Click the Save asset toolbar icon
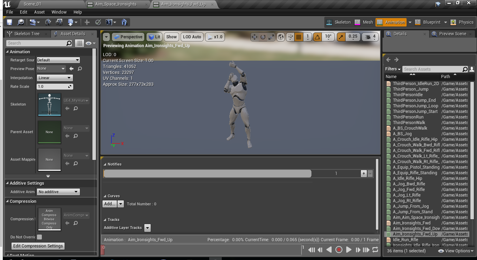Viewport: 477px width, 260px height. point(9,22)
